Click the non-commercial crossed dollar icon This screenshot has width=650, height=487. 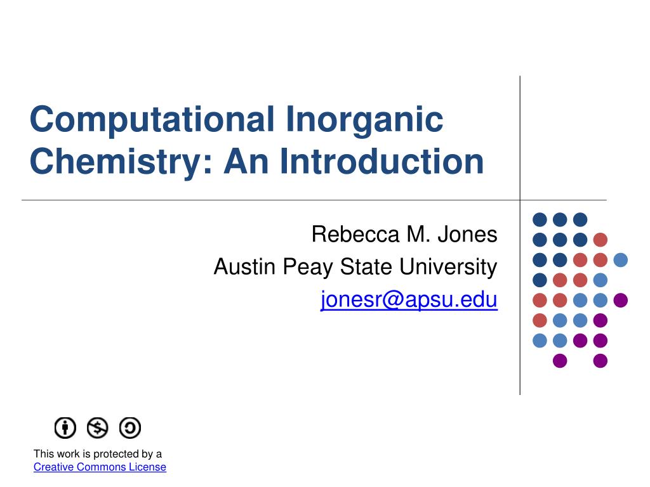point(97,427)
